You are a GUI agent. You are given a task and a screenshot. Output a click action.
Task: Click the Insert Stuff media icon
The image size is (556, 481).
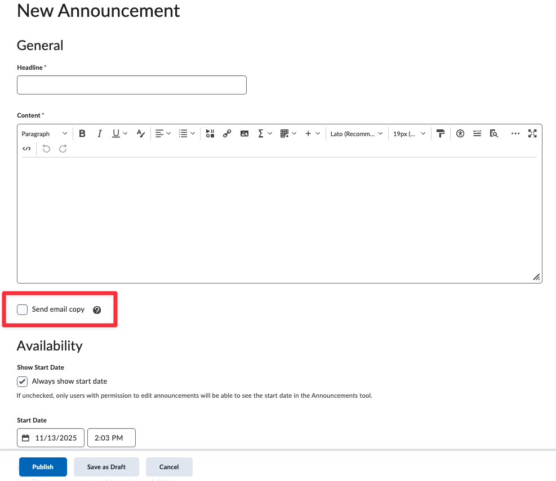click(210, 134)
